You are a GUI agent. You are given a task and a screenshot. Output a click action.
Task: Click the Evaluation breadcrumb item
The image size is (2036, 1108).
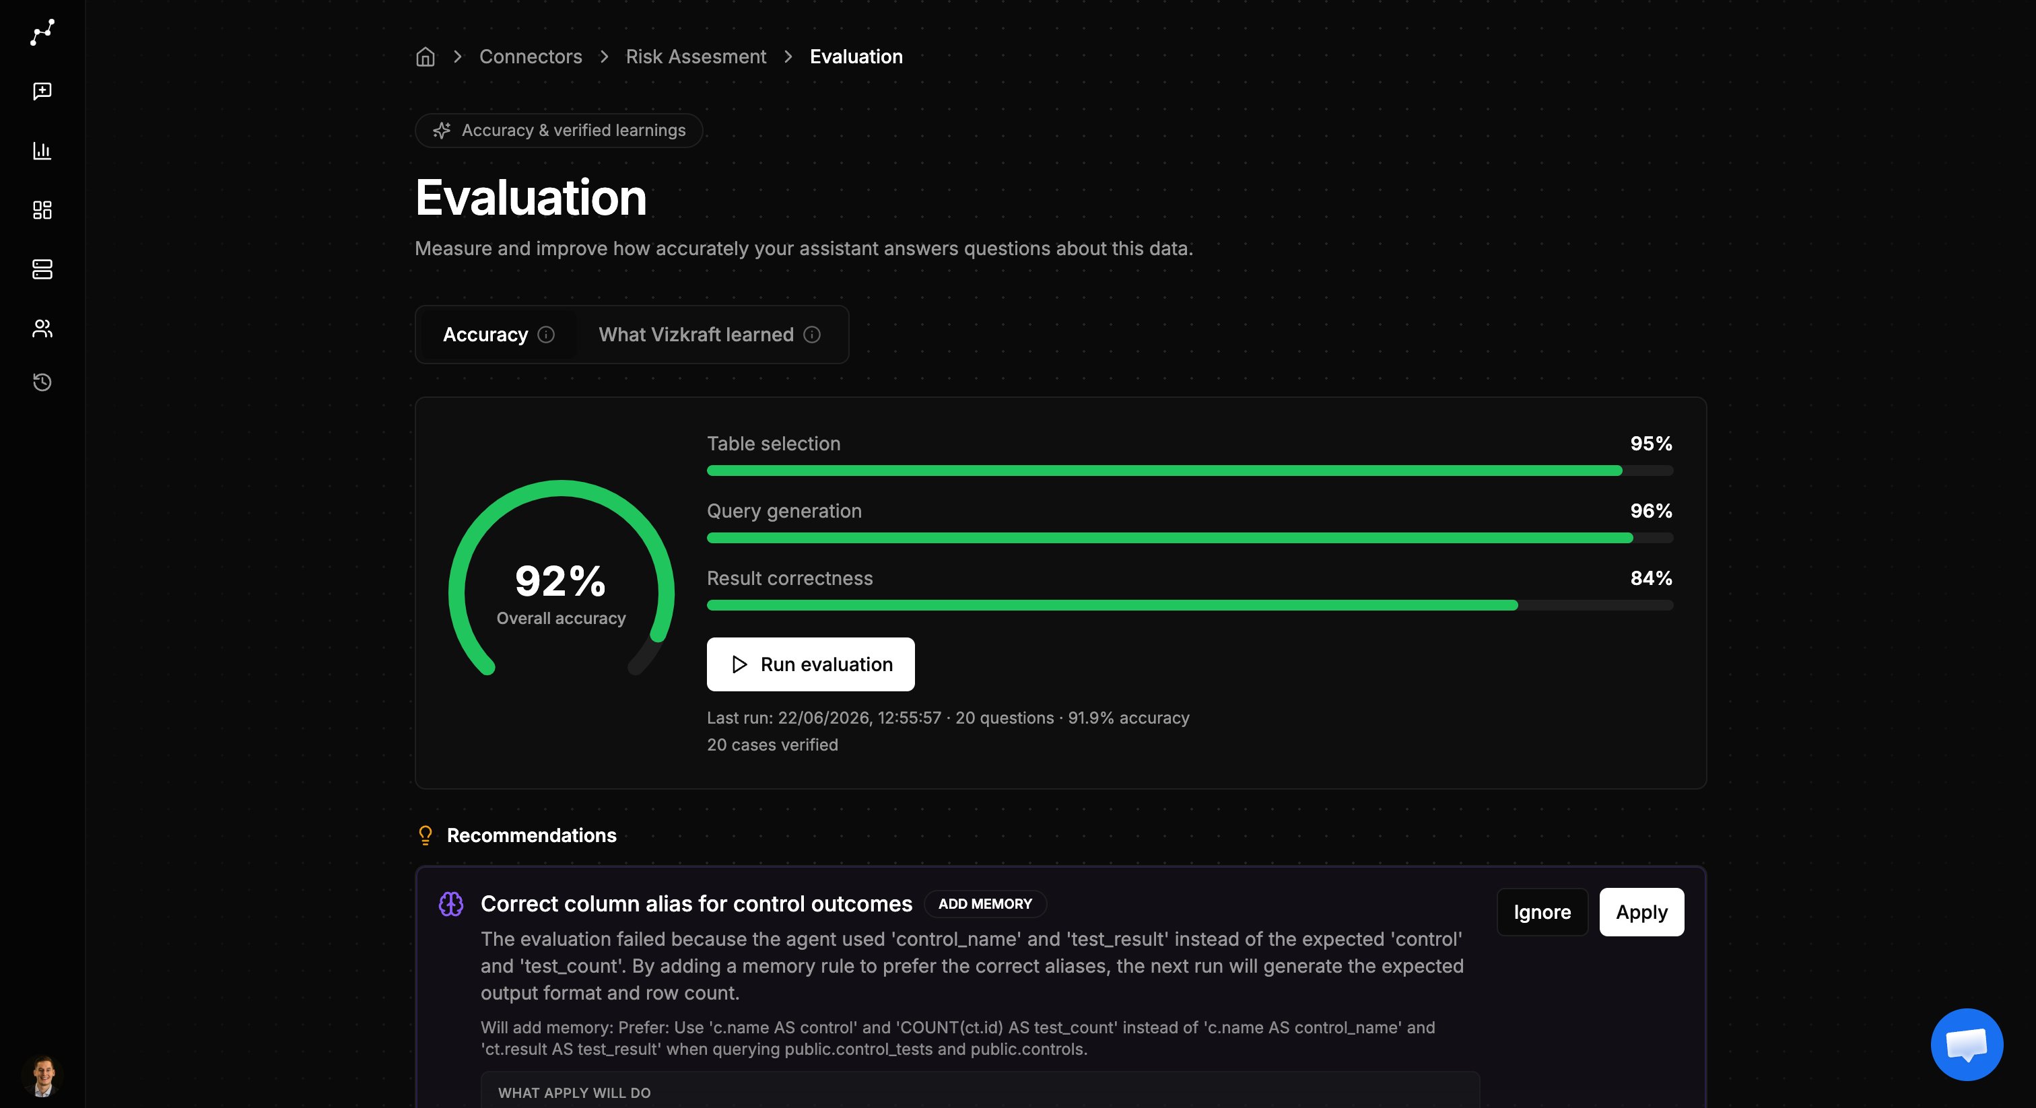[x=856, y=57]
